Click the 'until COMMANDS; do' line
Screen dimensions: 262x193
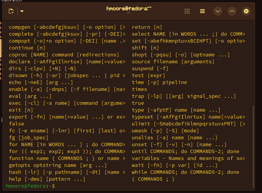[x=186, y=152]
